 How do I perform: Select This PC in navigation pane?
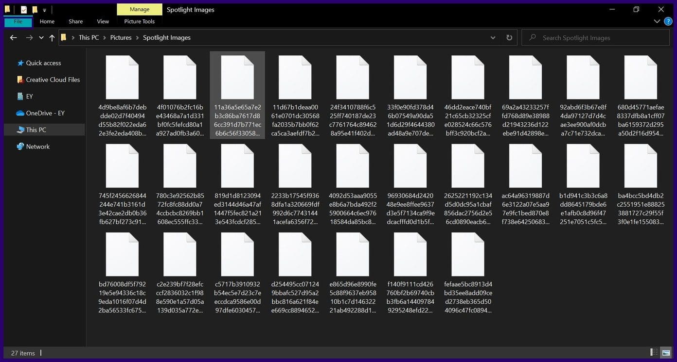(x=44, y=130)
